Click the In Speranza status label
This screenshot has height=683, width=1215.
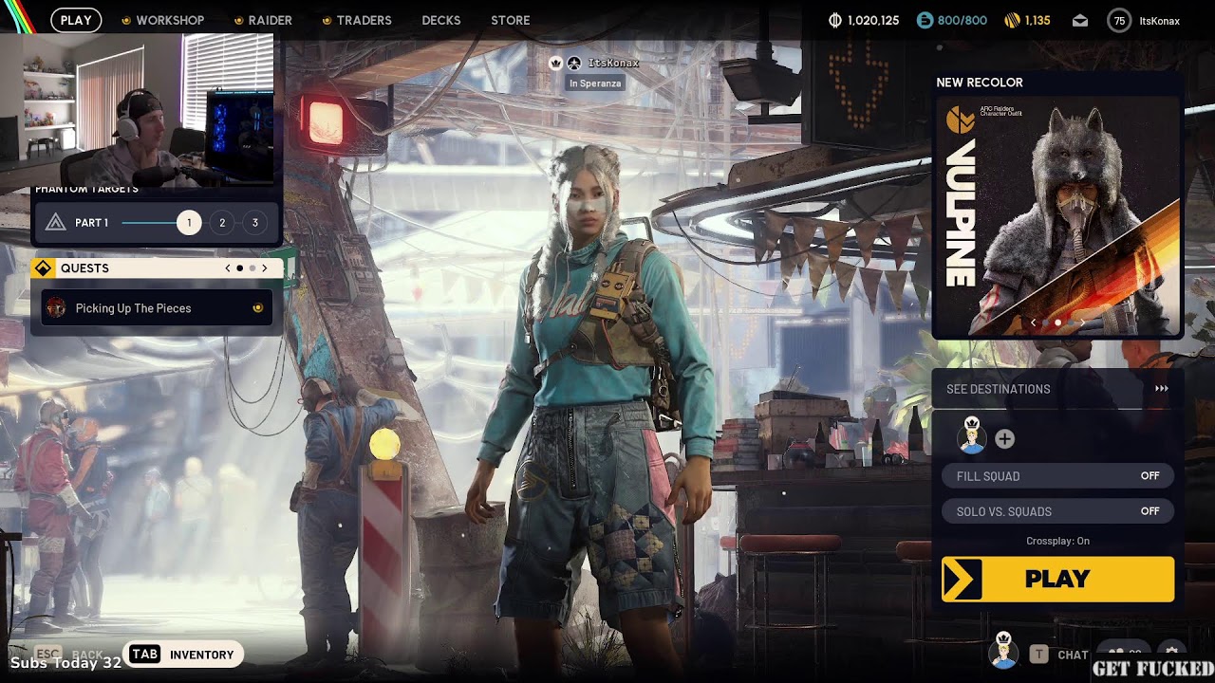click(x=595, y=83)
